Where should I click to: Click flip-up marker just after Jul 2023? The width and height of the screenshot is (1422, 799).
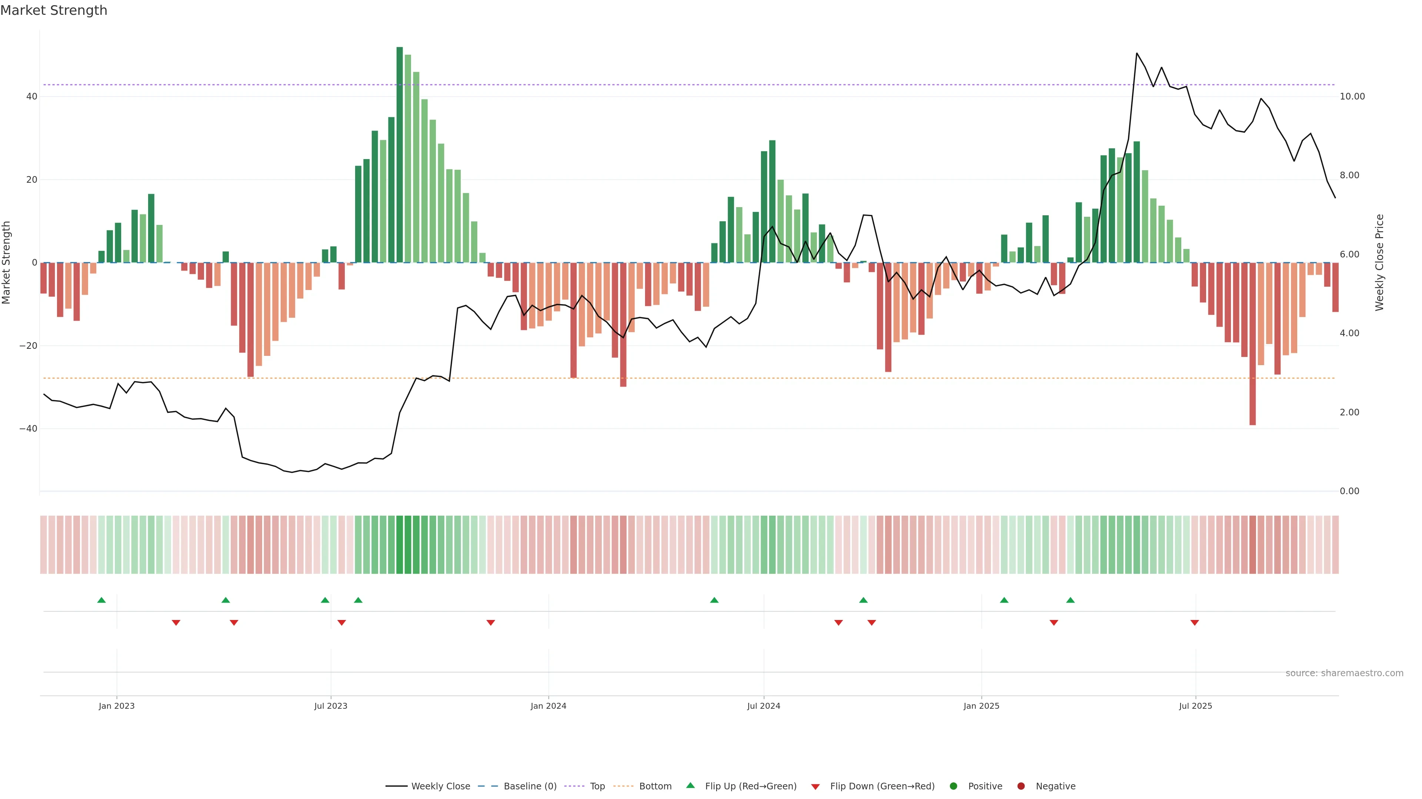click(358, 600)
